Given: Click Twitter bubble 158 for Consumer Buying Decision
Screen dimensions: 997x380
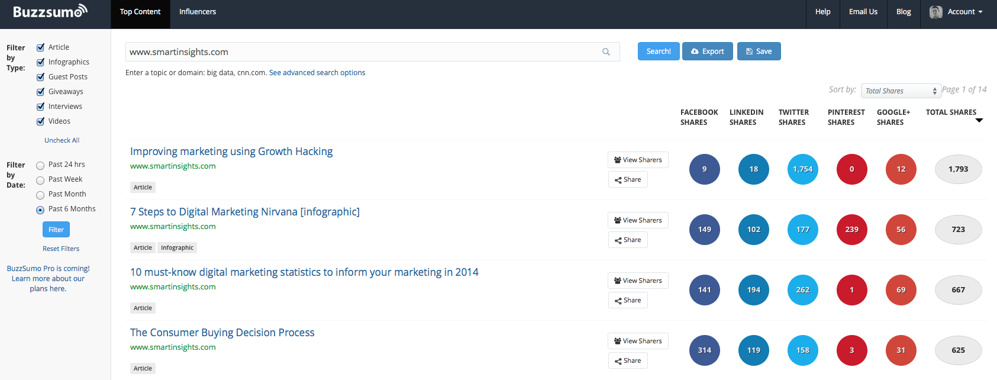Looking at the screenshot, I should pos(803,350).
